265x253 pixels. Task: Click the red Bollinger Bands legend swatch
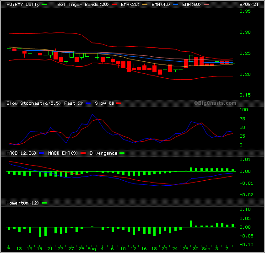(x=114, y=5)
